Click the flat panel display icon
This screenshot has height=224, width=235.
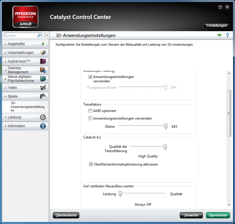(x=43, y=79)
